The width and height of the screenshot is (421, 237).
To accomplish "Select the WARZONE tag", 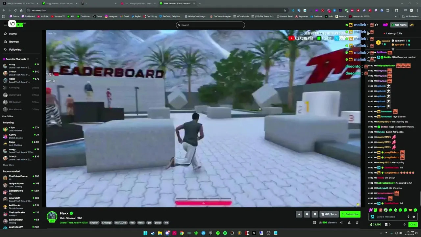I will pos(121,223).
